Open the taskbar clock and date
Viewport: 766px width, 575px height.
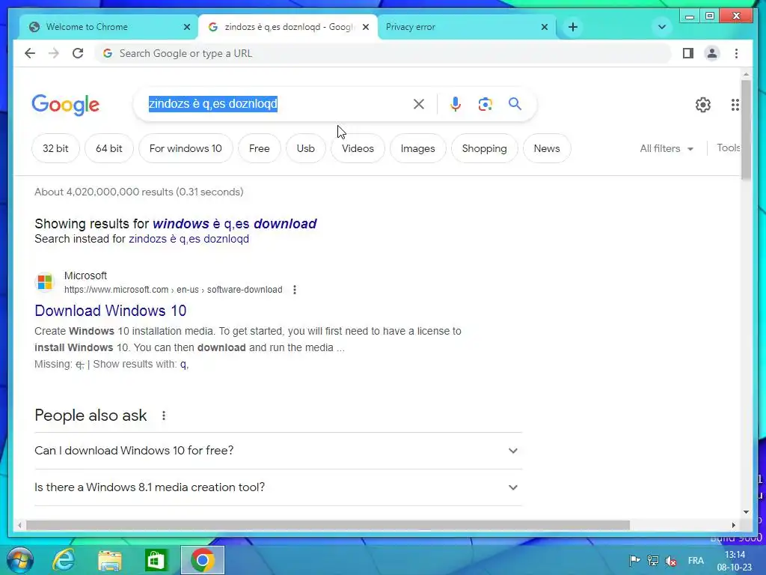[x=735, y=561]
